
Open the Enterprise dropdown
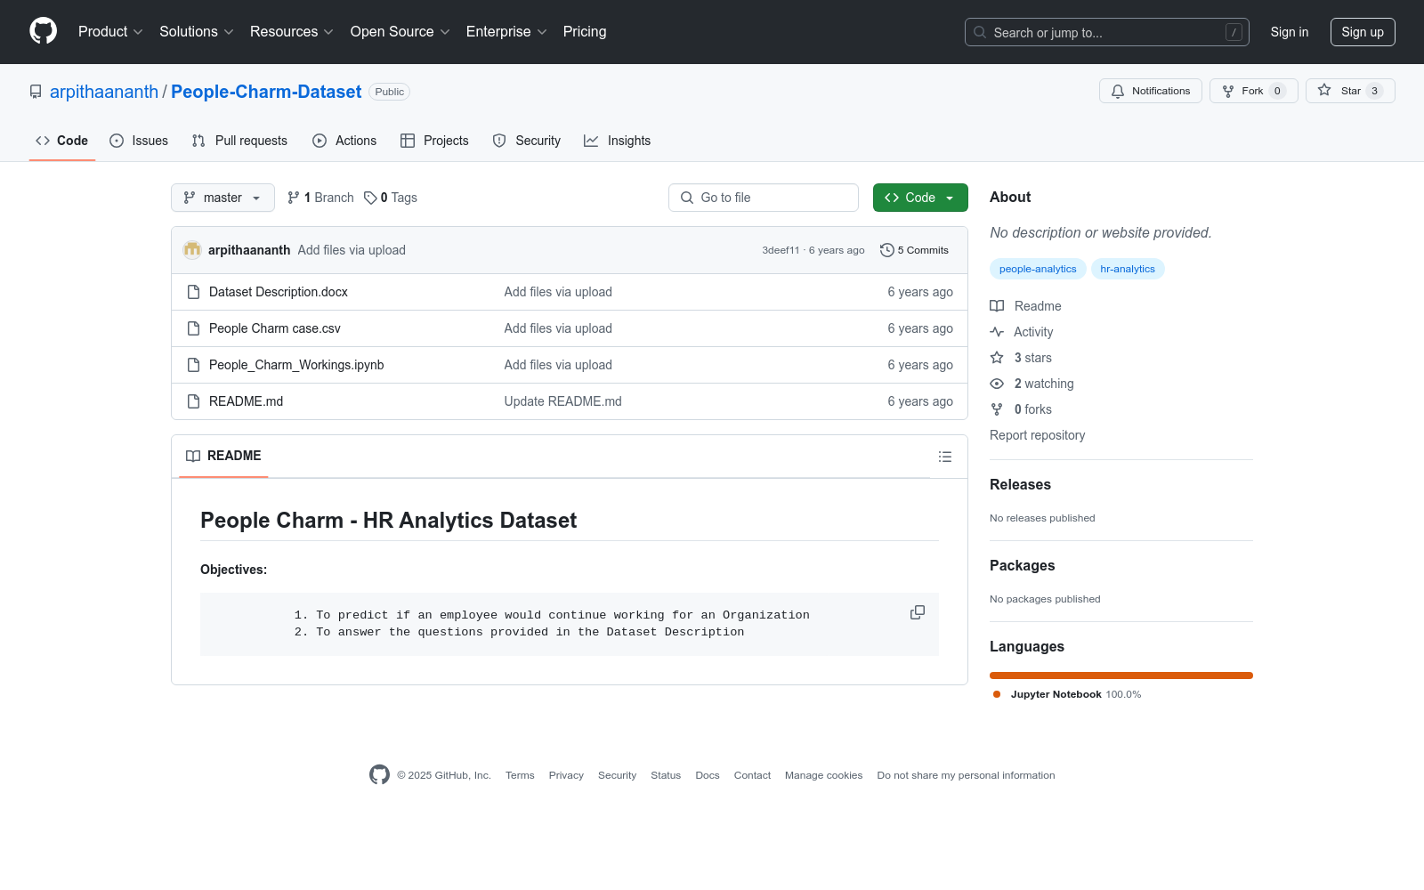506,32
